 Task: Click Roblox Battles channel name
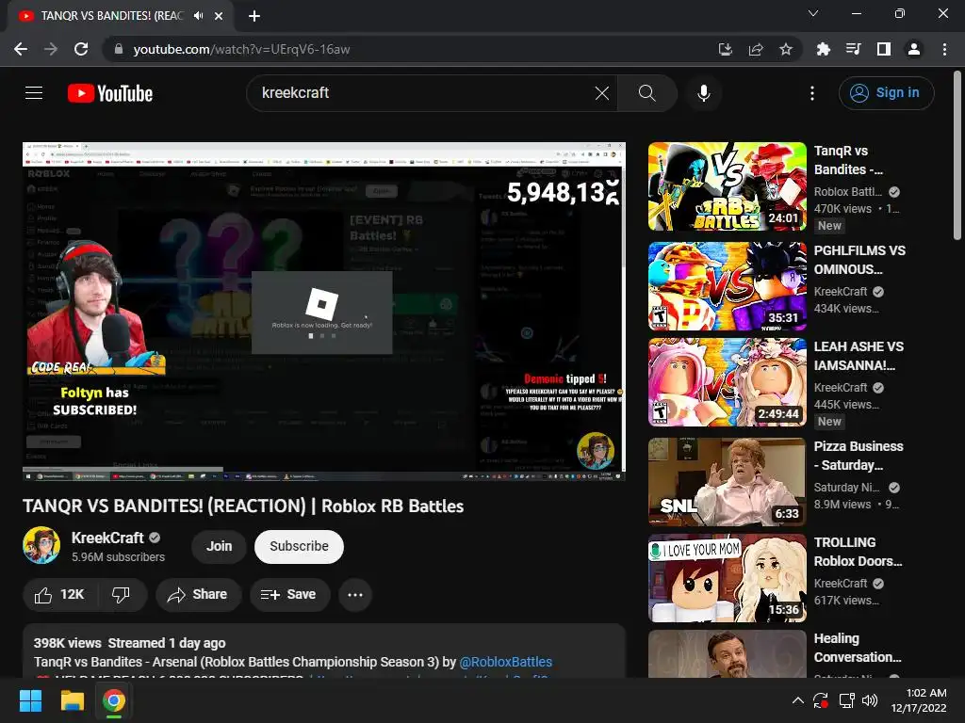click(x=847, y=192)
